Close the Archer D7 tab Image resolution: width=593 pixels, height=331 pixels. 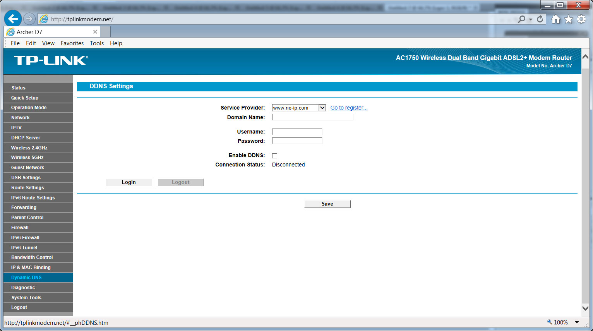coord(95,32)
